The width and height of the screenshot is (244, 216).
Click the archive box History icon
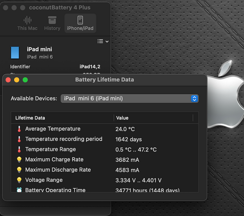tap(52, 20)
